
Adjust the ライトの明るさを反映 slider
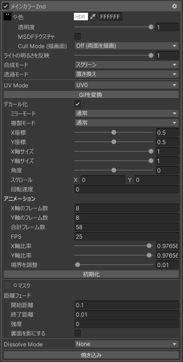(x=114, y=55)
